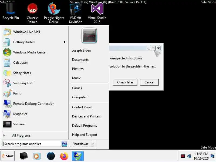
Task: Expand All Programs list
Action: [x=21, y=136]
